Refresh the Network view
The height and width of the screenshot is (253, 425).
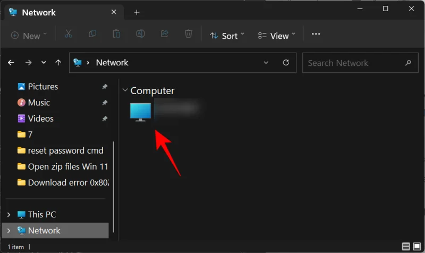286,63
